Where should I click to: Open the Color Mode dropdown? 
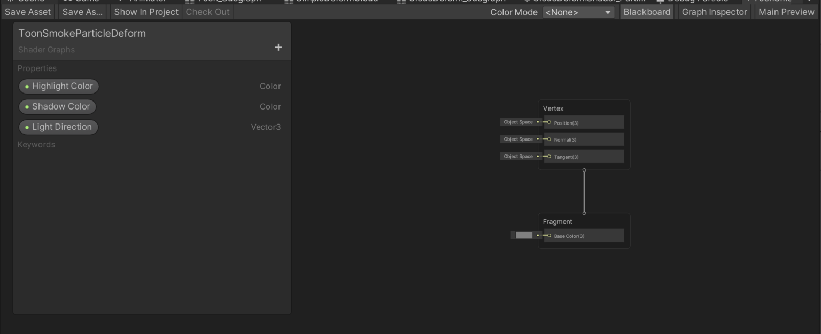point(578,12)
